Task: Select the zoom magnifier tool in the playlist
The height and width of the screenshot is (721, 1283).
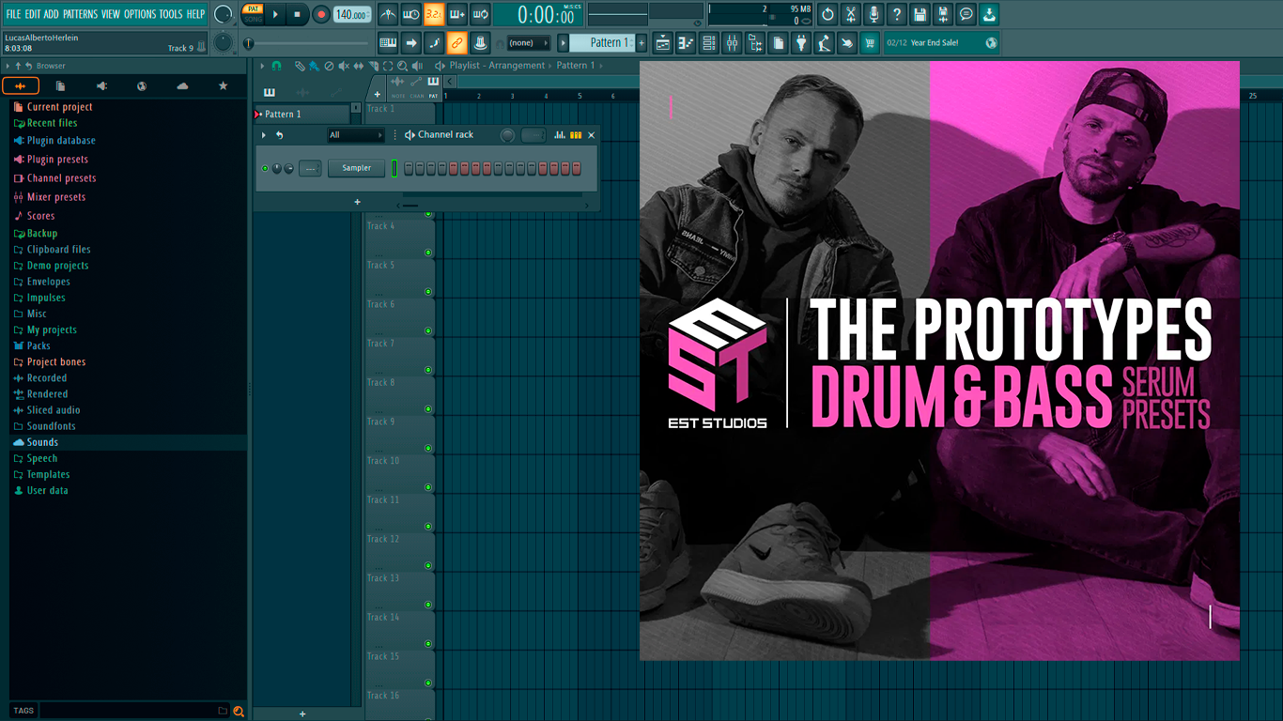Action: click(x=403, y=66)
